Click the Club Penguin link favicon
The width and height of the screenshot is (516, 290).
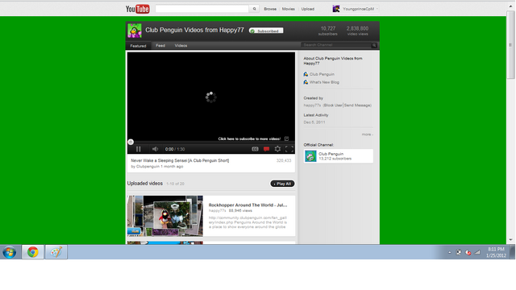click(x=306, y=74)
